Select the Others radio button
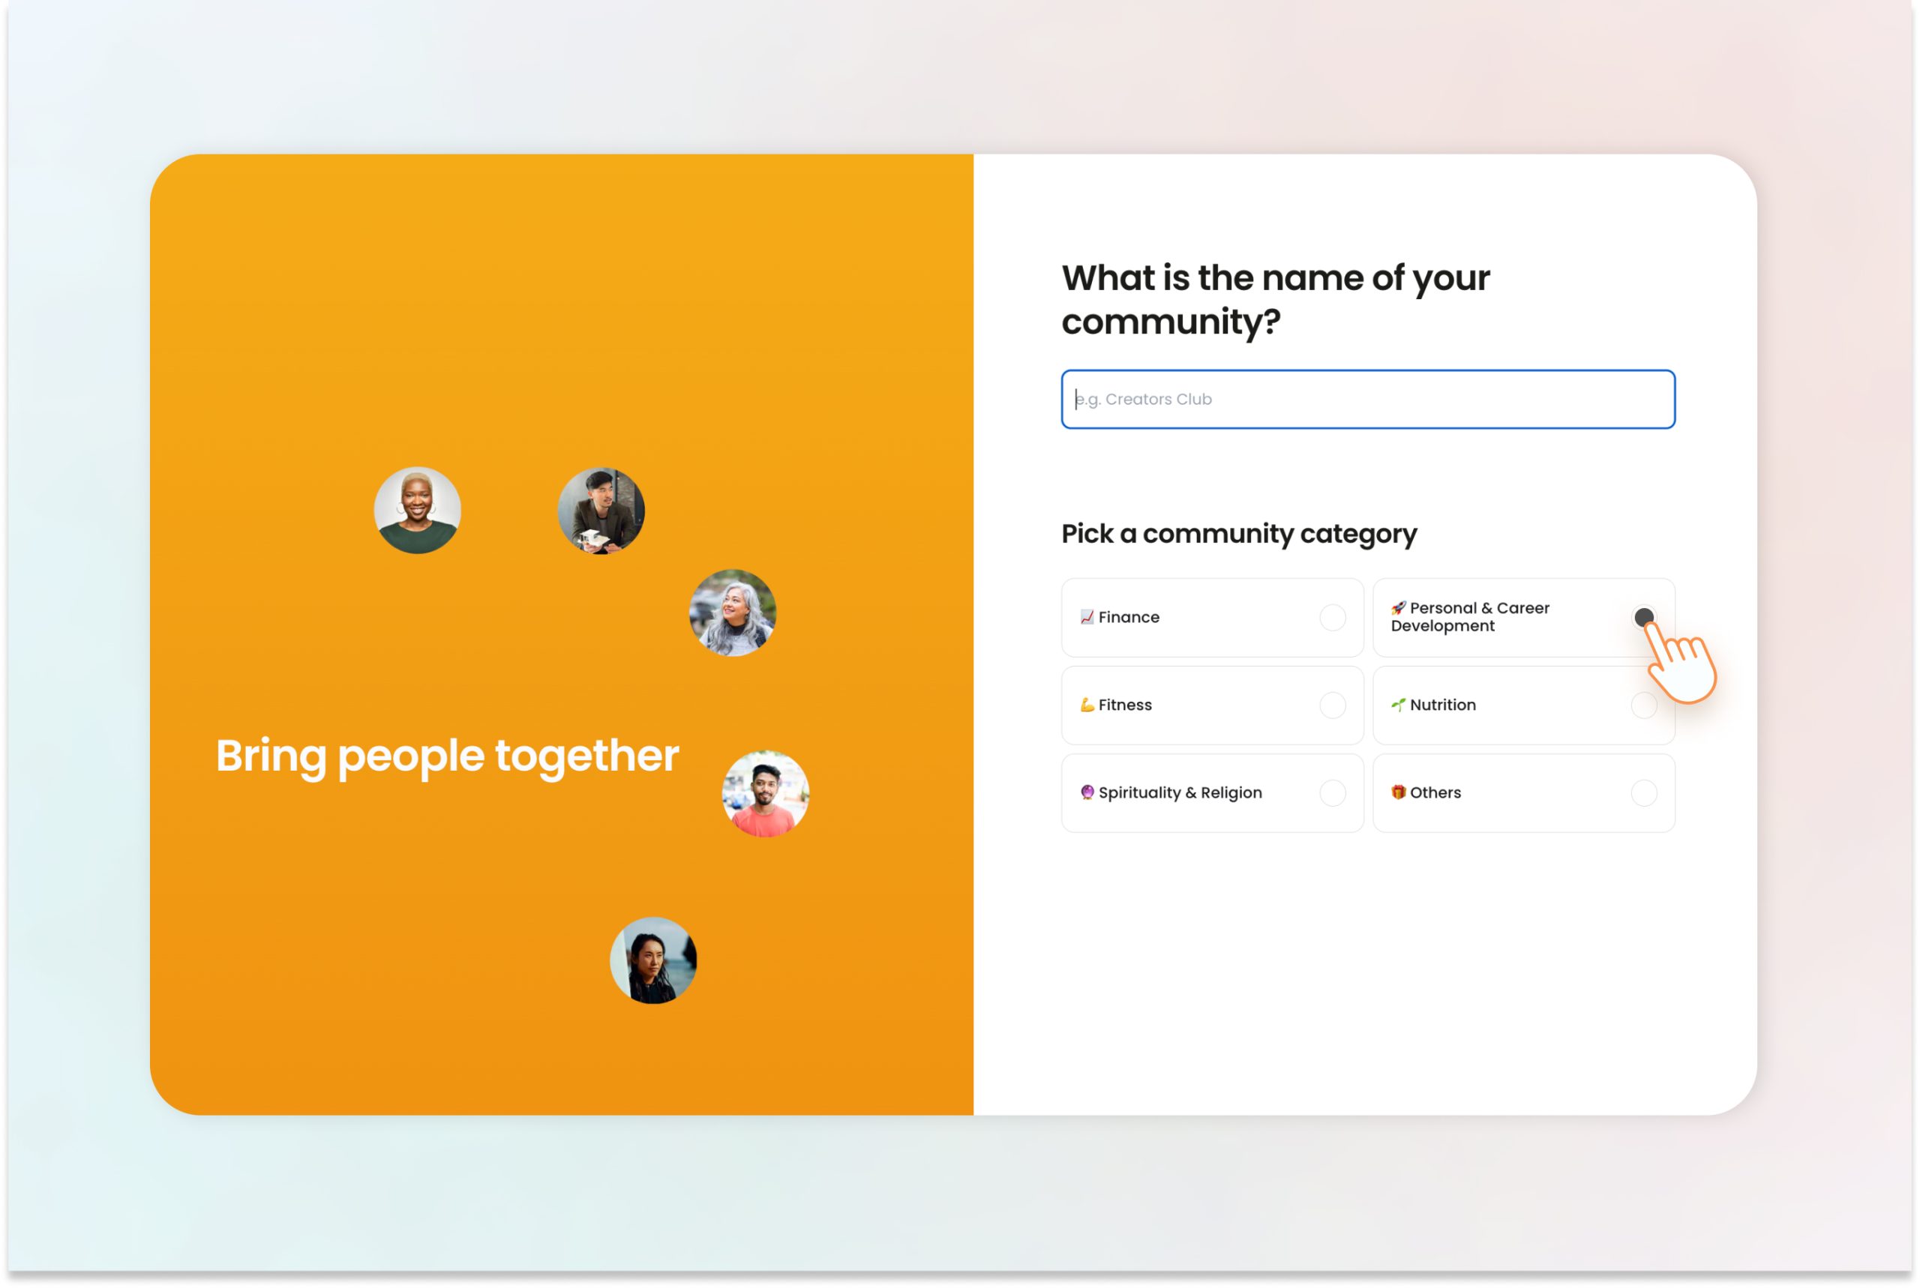This screenshot has width=1920, height=1288. point(1643,793)
